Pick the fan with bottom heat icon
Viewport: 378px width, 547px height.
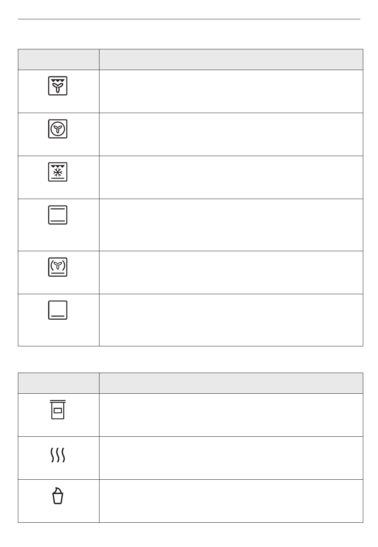click(58, 267)
